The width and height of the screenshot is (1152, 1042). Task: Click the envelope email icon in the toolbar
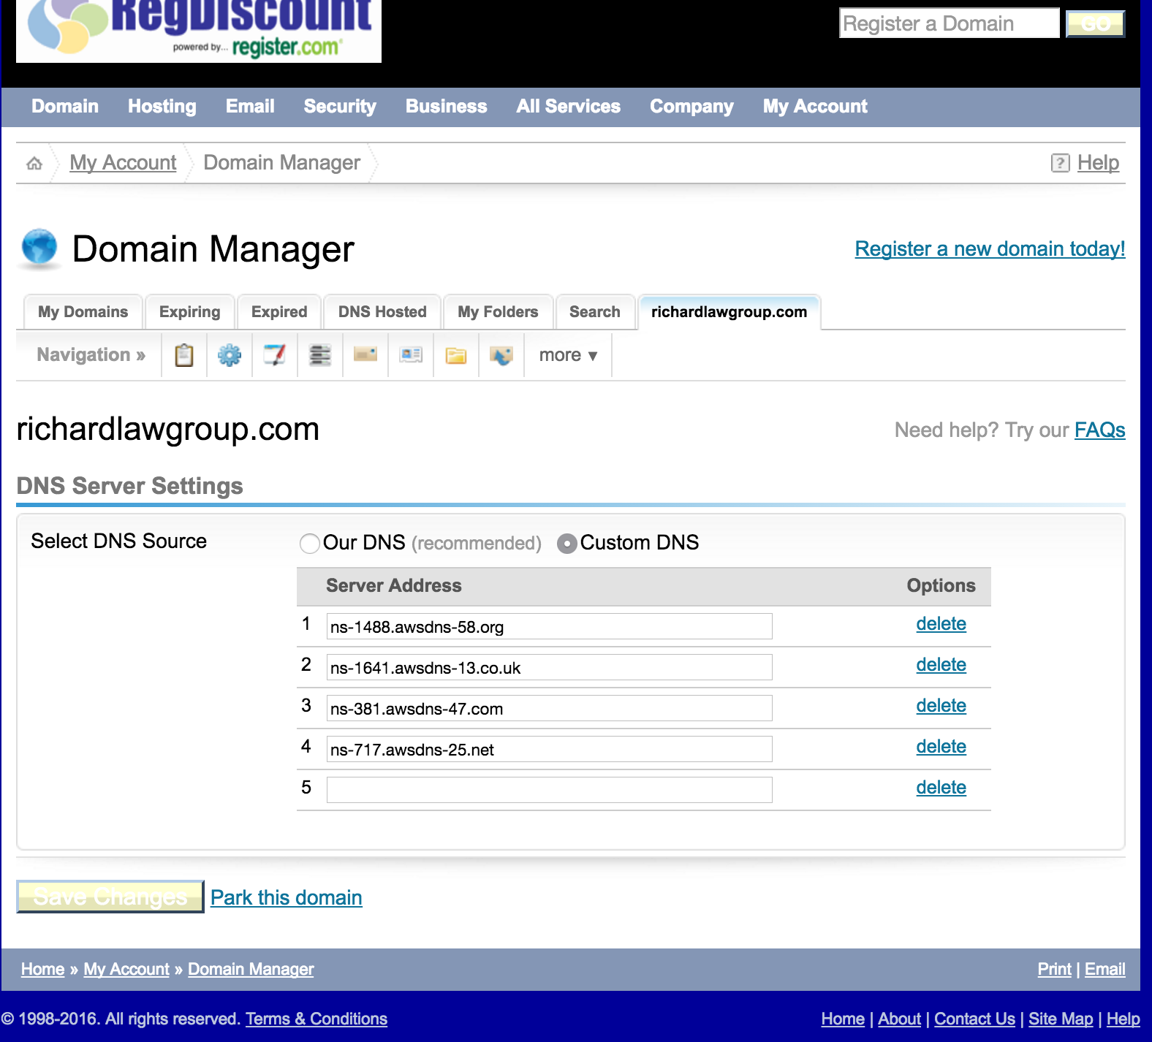(365, 355)
